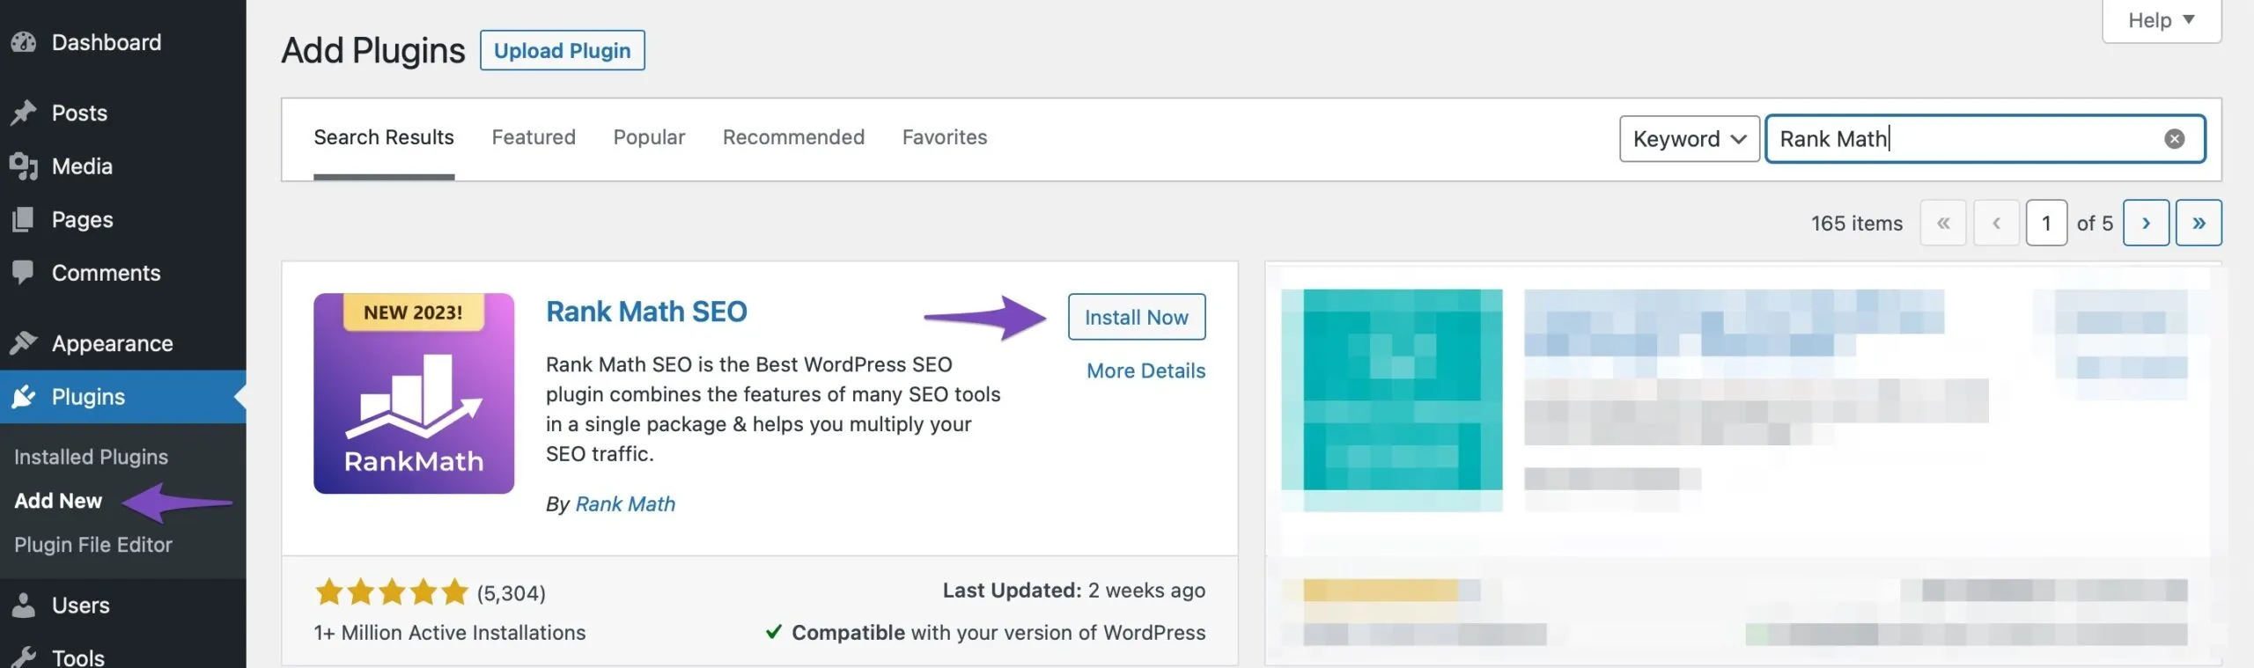Viewport: 2254px width, 668px height.
Task: Clear the Rank Math search field
Action: [2174, 139]
